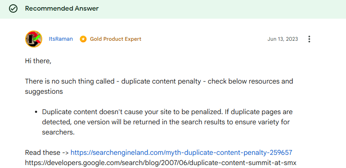This screenshot has height=168, width=346.
Task: Click the bullet point marker in the list
Action: [x=36, y=112]
